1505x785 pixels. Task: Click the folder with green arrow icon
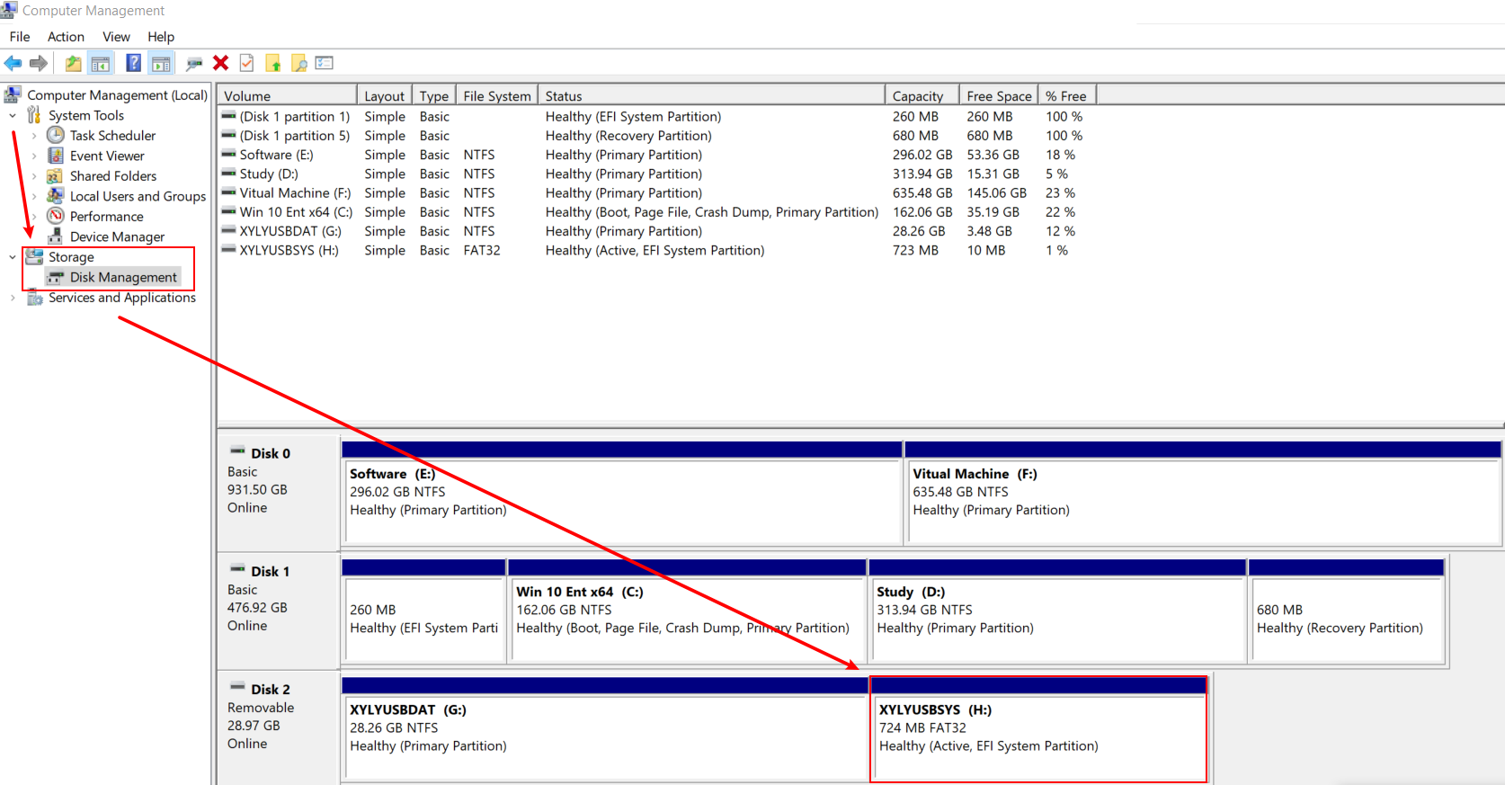[273, 63]
